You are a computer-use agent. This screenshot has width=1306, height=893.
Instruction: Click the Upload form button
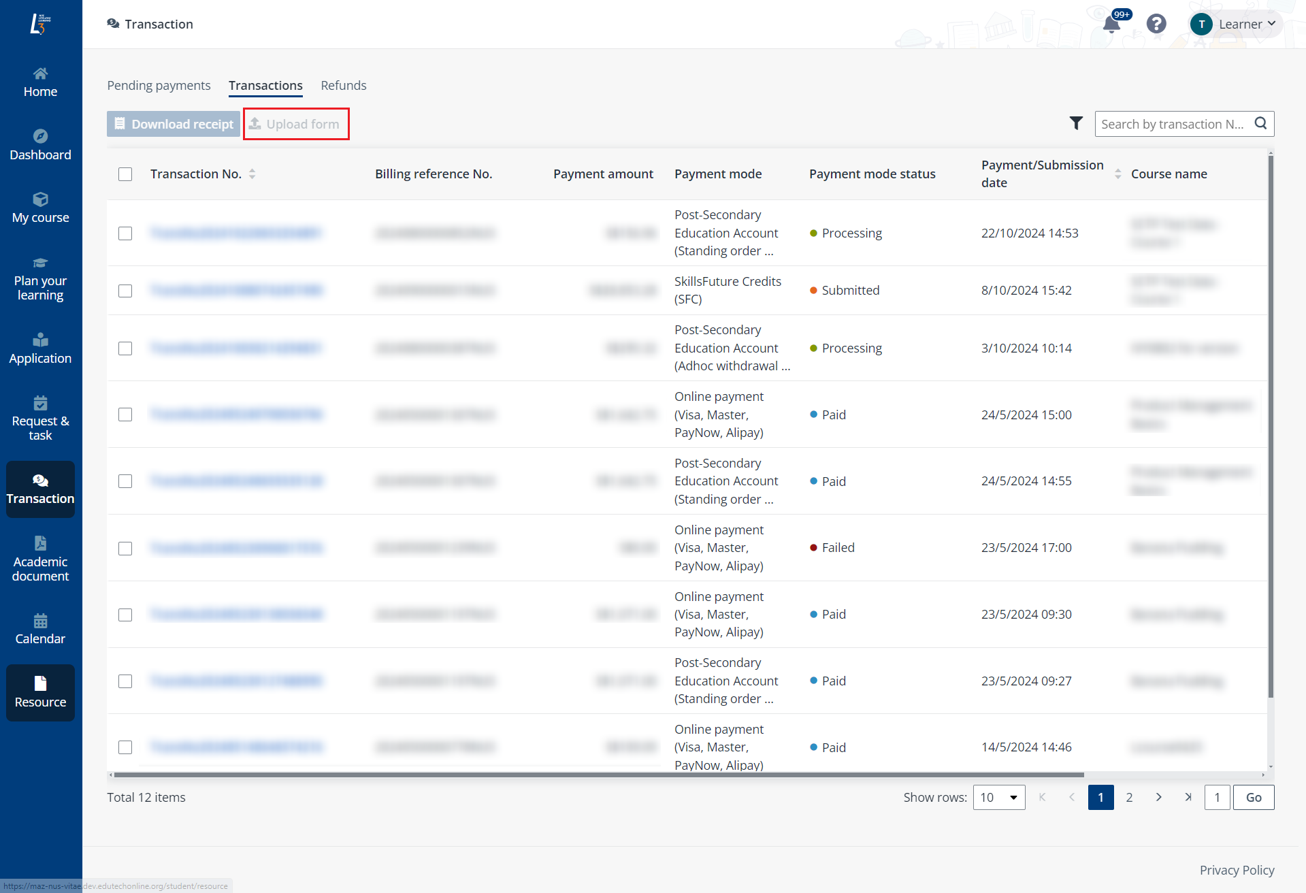pyautogui.click(x=296, y=124)
